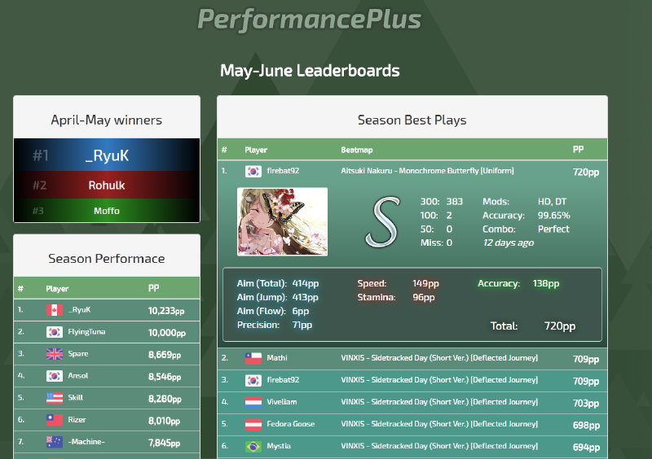
Task: Click Mystia's VINXIS Sidetracked Day beatmap title
Action: tap(439, 446)
